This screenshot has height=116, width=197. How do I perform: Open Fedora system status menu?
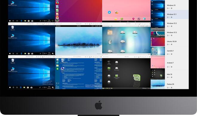[98, 26]
